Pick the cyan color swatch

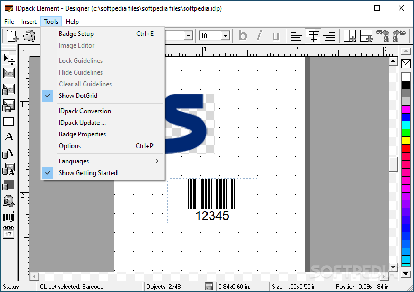tap(406, 125)
